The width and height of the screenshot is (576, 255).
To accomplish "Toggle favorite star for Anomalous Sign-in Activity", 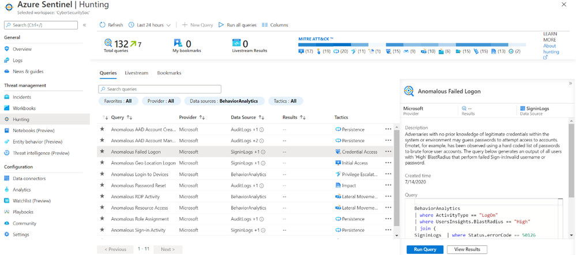I will pyautogui.click(x=103, y=230).
